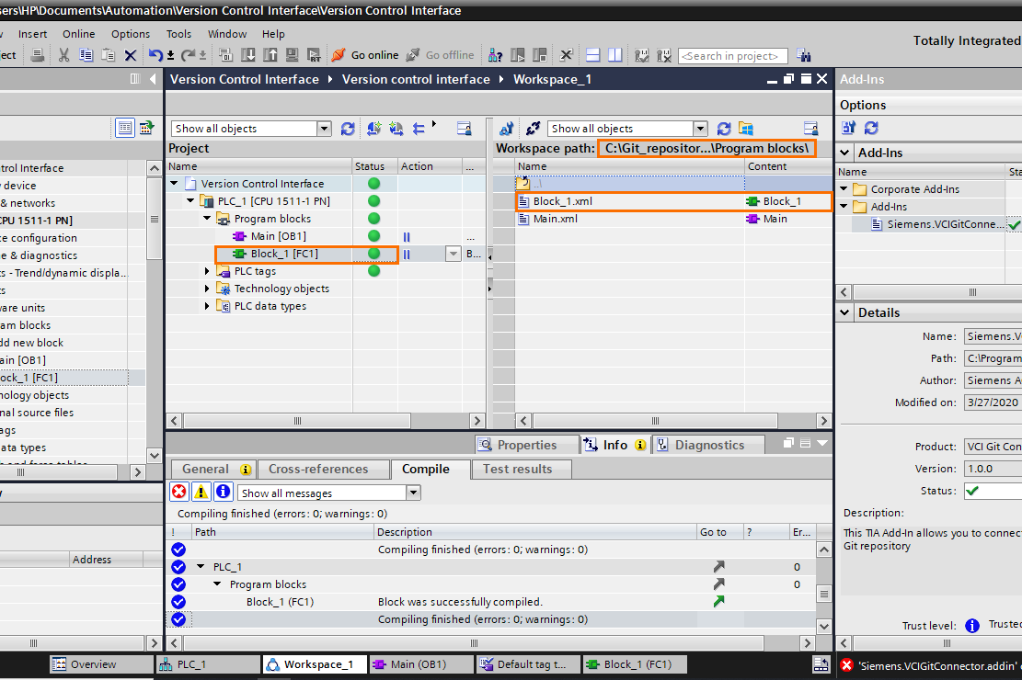Screen dimensions: 1022x680
Task: Click the Start simulation icon
Action: pos(292,55)
